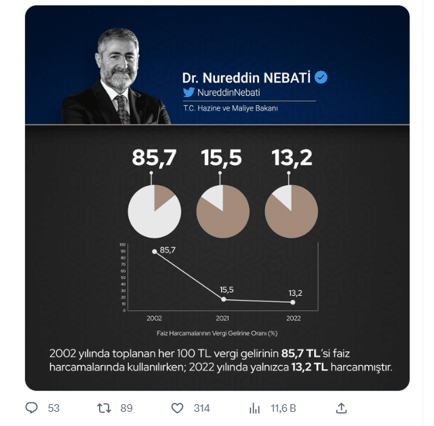Open the infographic image in the tweet
The image size is (434, 426).
pyautogui.click(x=217, y=198)
